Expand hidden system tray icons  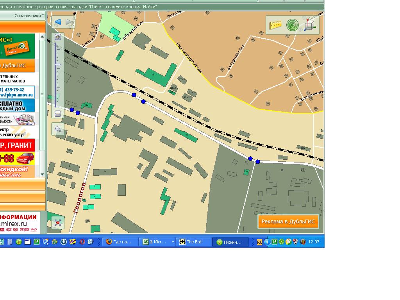click(x=267, y=242)
